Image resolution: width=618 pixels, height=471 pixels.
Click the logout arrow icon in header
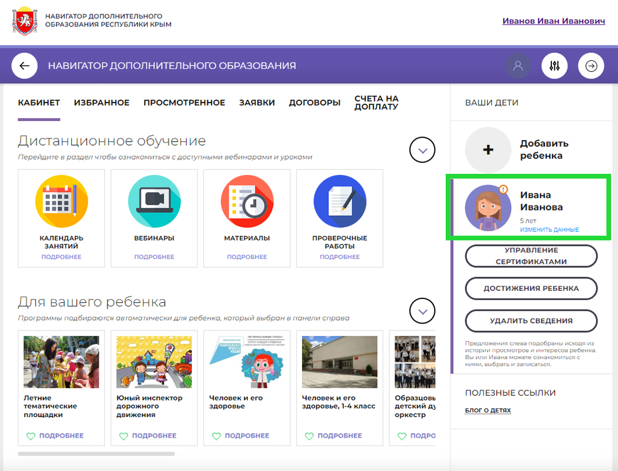[x=591, y=66]
